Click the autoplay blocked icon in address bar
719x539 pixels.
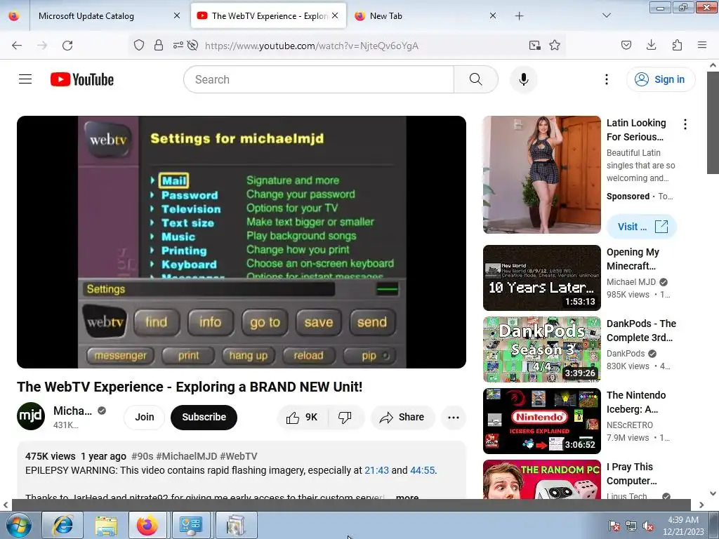coord(193,46)
